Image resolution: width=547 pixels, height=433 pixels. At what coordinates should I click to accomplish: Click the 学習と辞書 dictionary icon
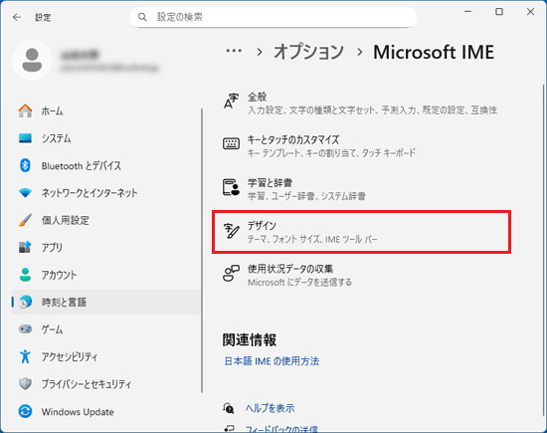[x=231, y=187]
